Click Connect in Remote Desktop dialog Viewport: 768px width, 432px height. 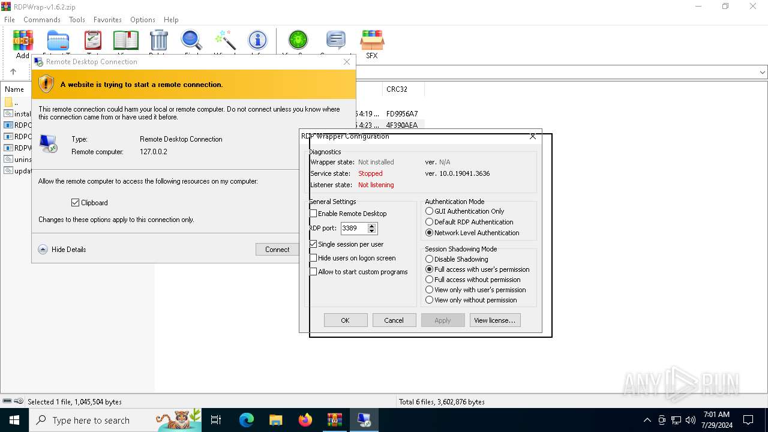tap(277, 250)
